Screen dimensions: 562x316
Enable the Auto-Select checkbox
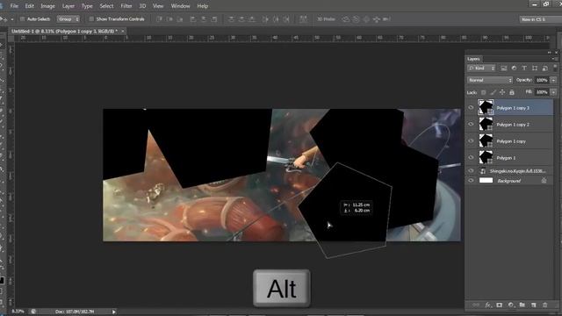click(x=22, y=19)
